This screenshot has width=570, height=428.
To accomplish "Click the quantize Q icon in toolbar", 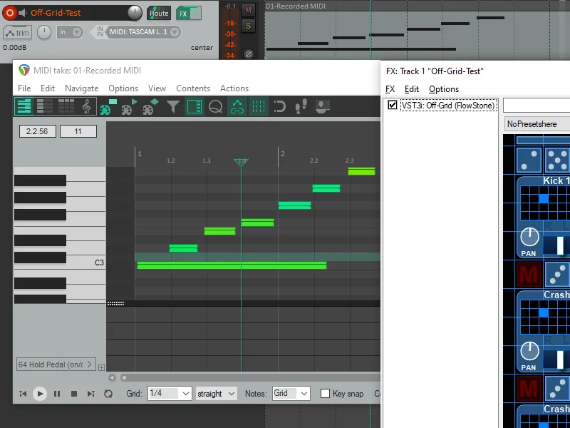I will click(215, 107).
